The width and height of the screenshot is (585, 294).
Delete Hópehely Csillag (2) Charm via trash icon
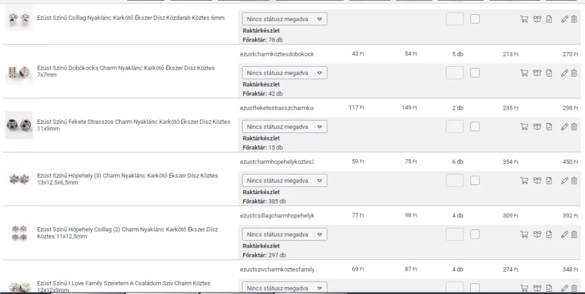(x=574, y=234)
